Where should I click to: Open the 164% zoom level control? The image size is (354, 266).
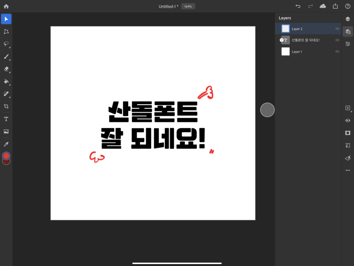pos(188,6)
